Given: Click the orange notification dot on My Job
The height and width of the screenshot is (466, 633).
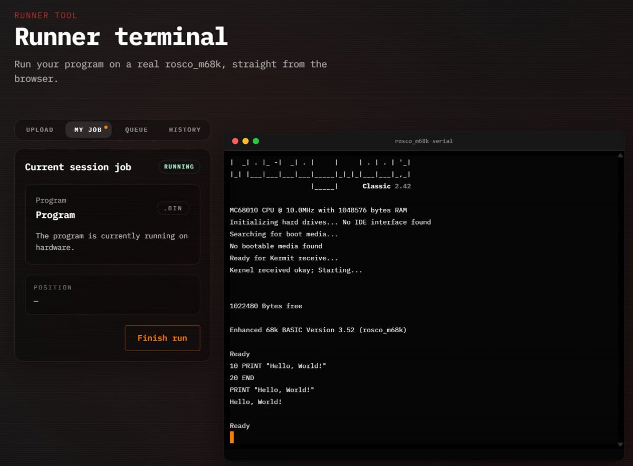Looking at the screenshot, I should click(x=105, y=127).
